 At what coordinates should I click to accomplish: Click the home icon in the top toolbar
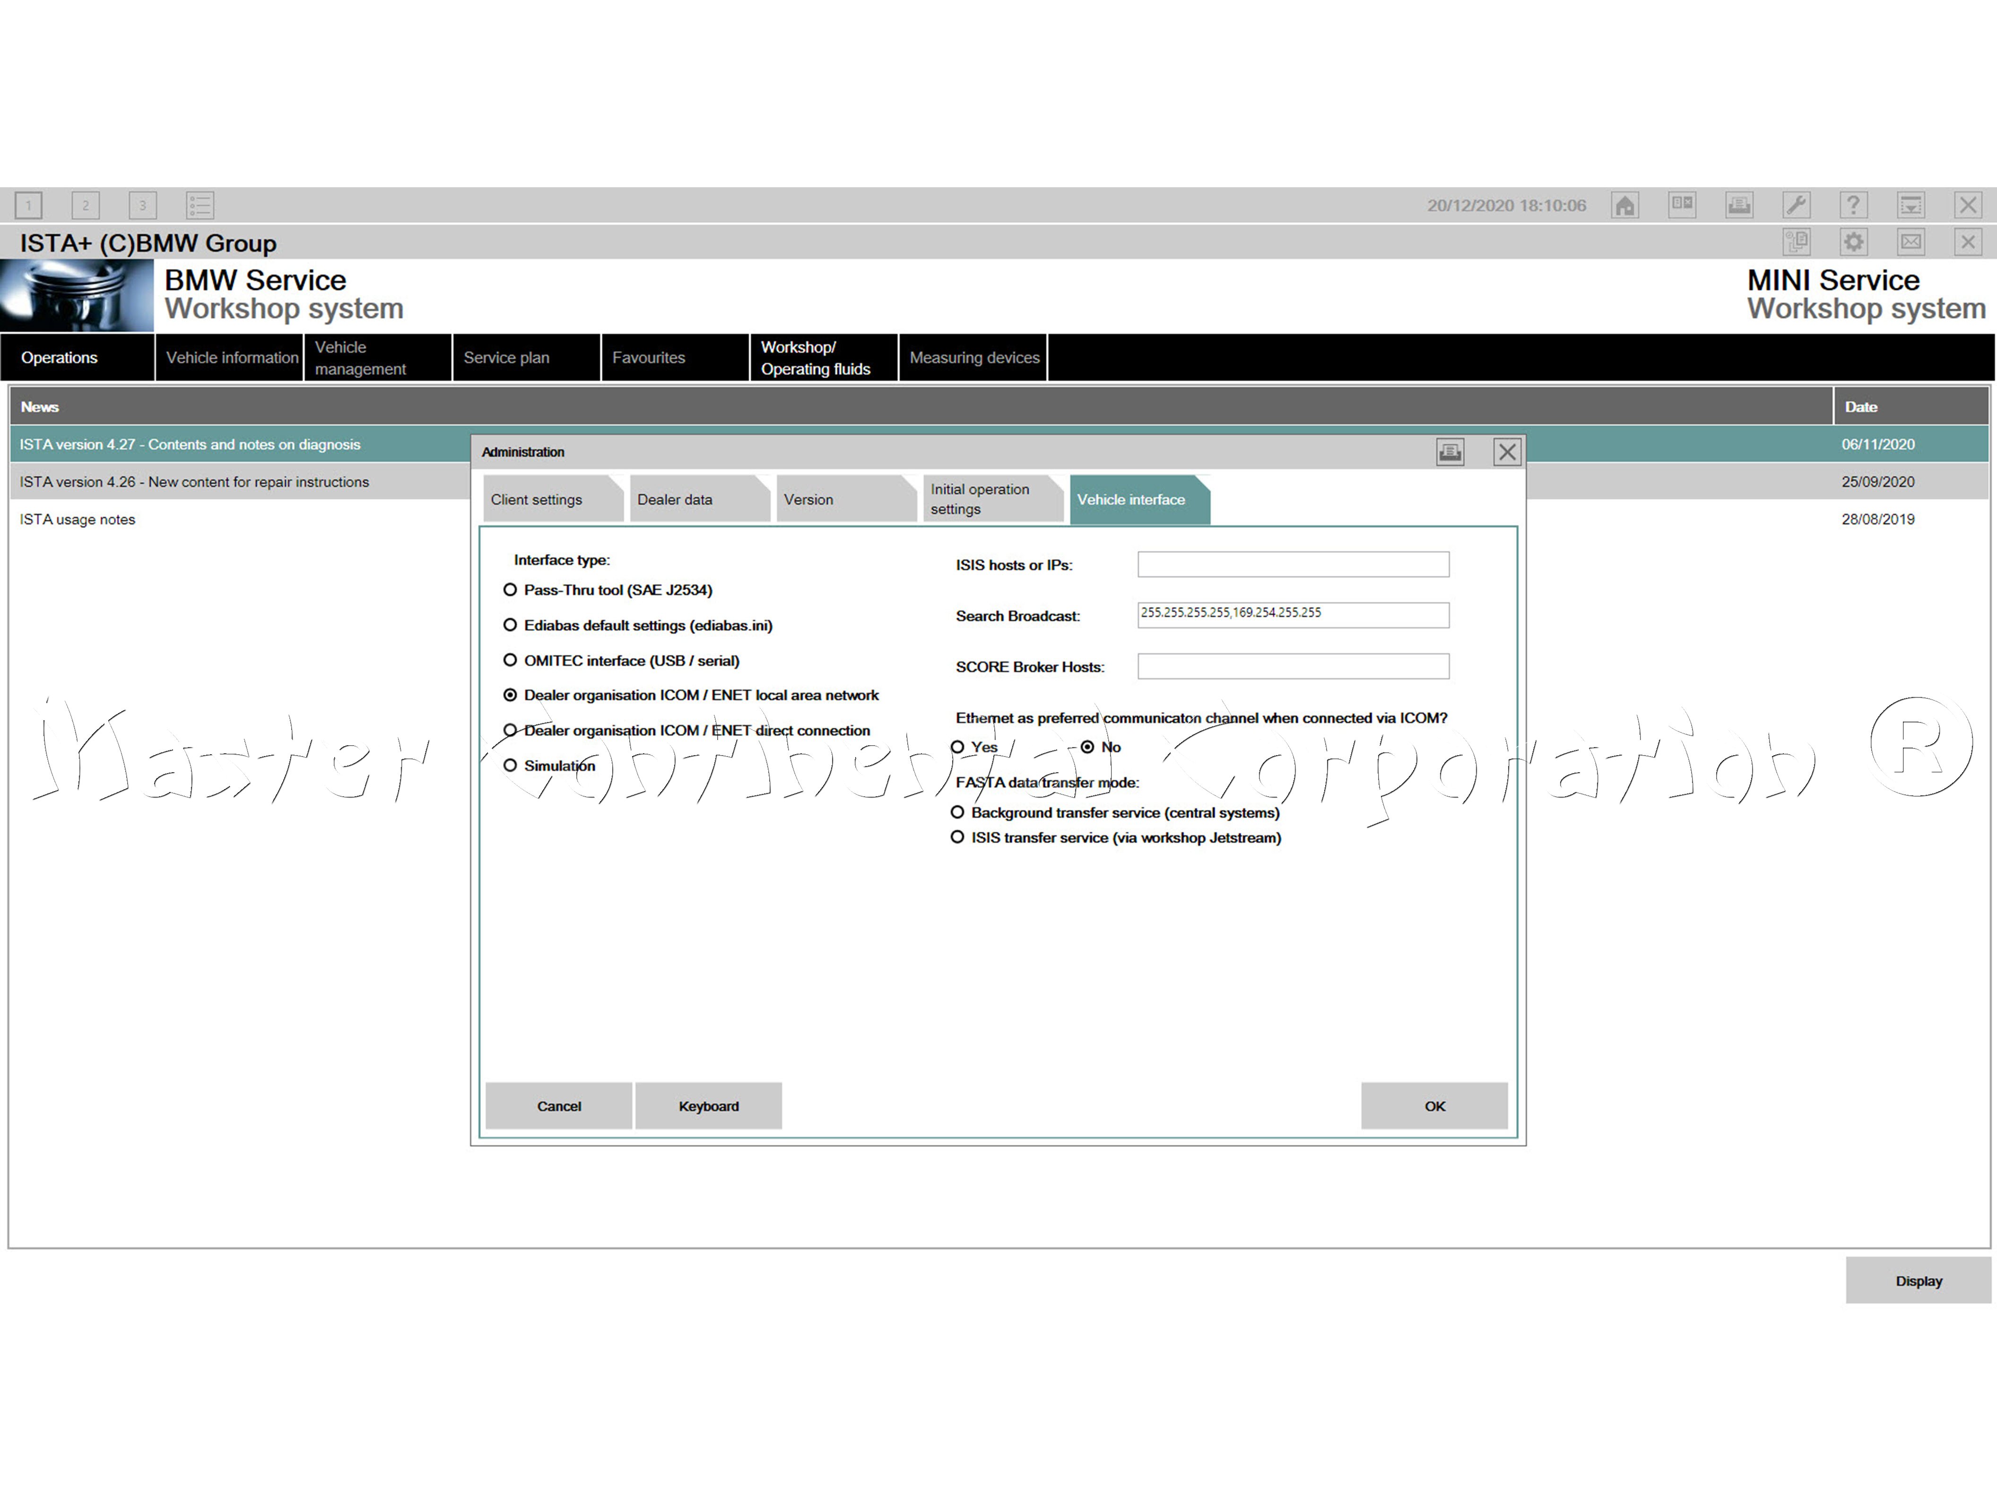point(1625,205)
